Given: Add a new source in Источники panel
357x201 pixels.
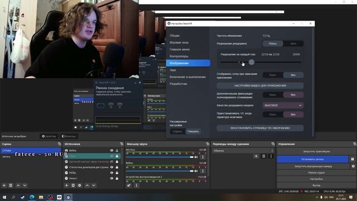Looking at the screenshot, I should [x=66, y=185].
